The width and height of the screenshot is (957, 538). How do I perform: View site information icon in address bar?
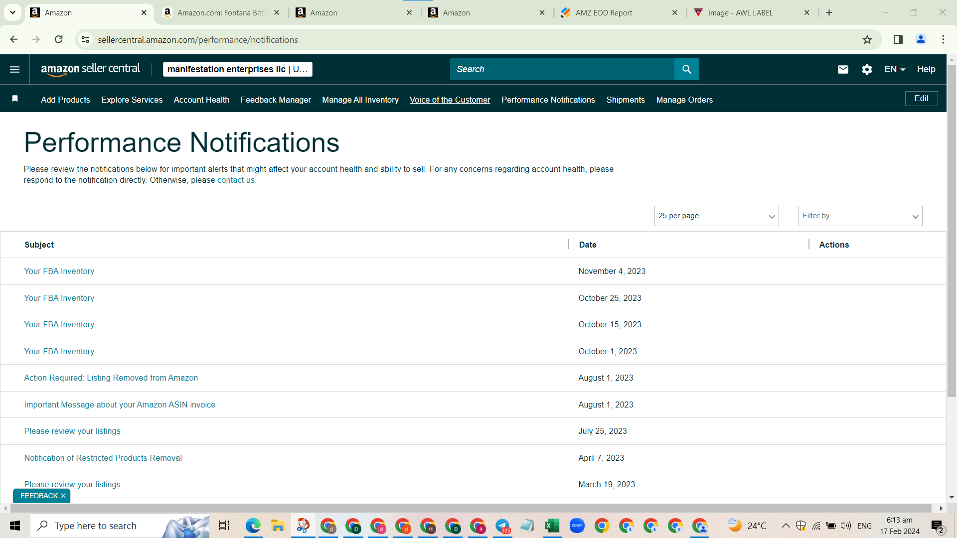86,39
